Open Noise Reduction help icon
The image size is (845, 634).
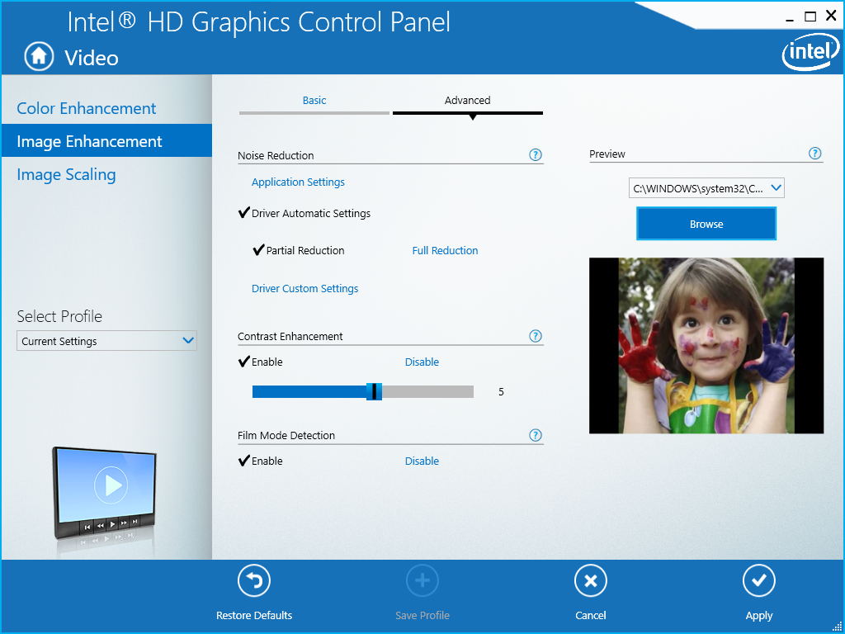[x=535, y=155]
